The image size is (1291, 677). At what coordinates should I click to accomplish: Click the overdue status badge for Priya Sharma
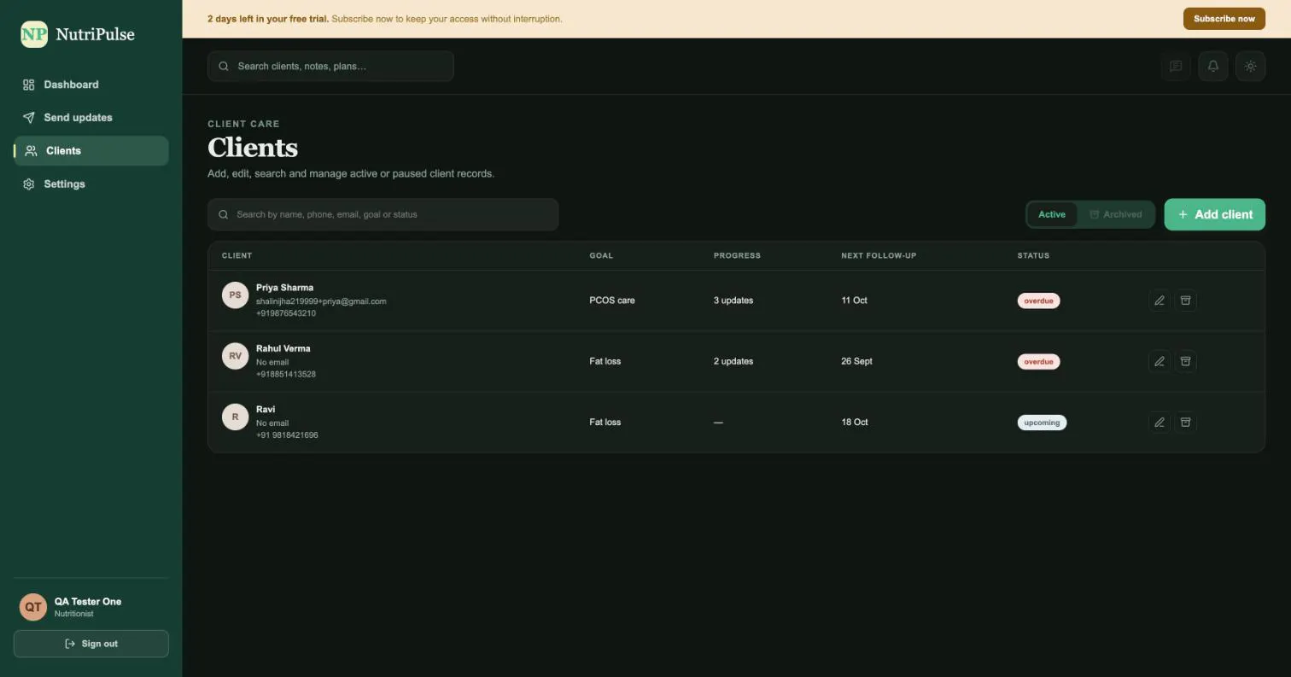1038,301
